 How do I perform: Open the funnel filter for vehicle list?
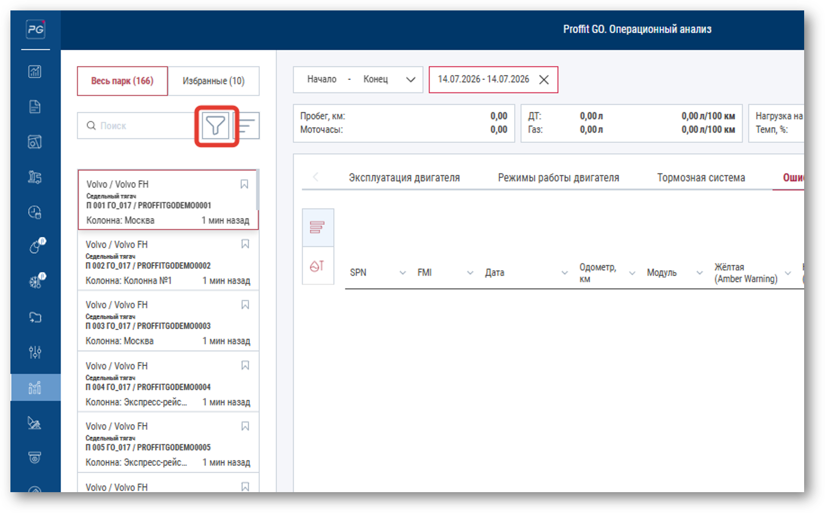click(216, 126)
